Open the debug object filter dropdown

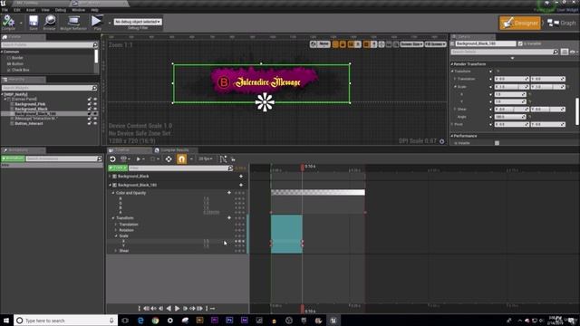point(138,22)
